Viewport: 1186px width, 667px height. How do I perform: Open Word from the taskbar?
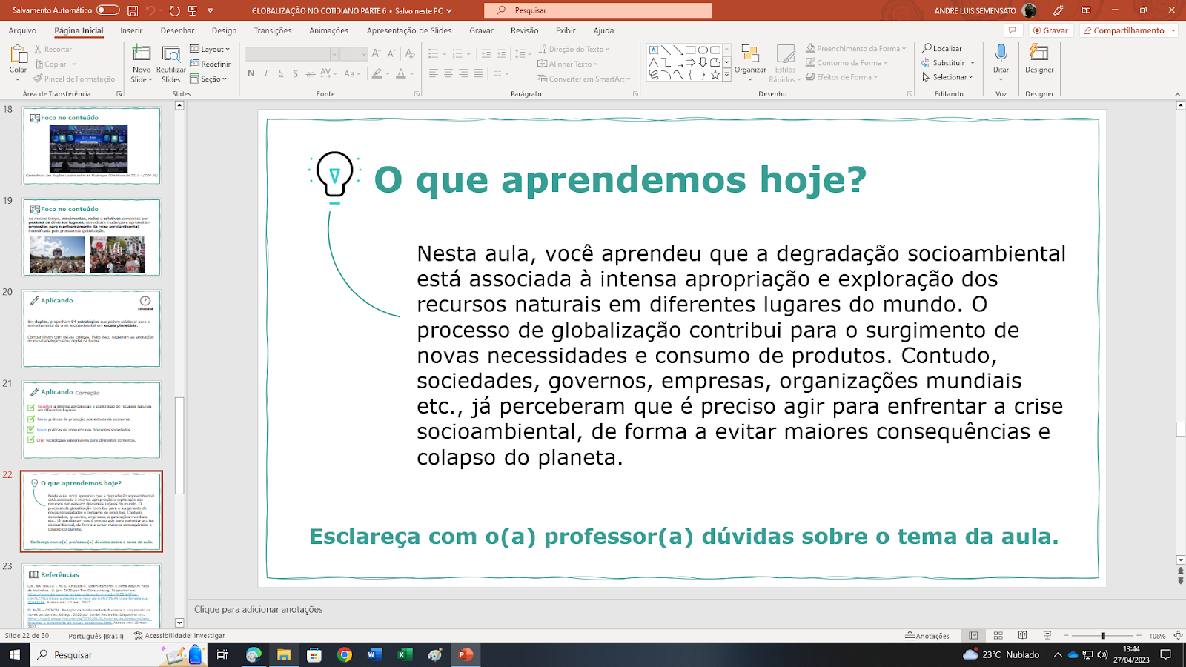pos(374,654)
